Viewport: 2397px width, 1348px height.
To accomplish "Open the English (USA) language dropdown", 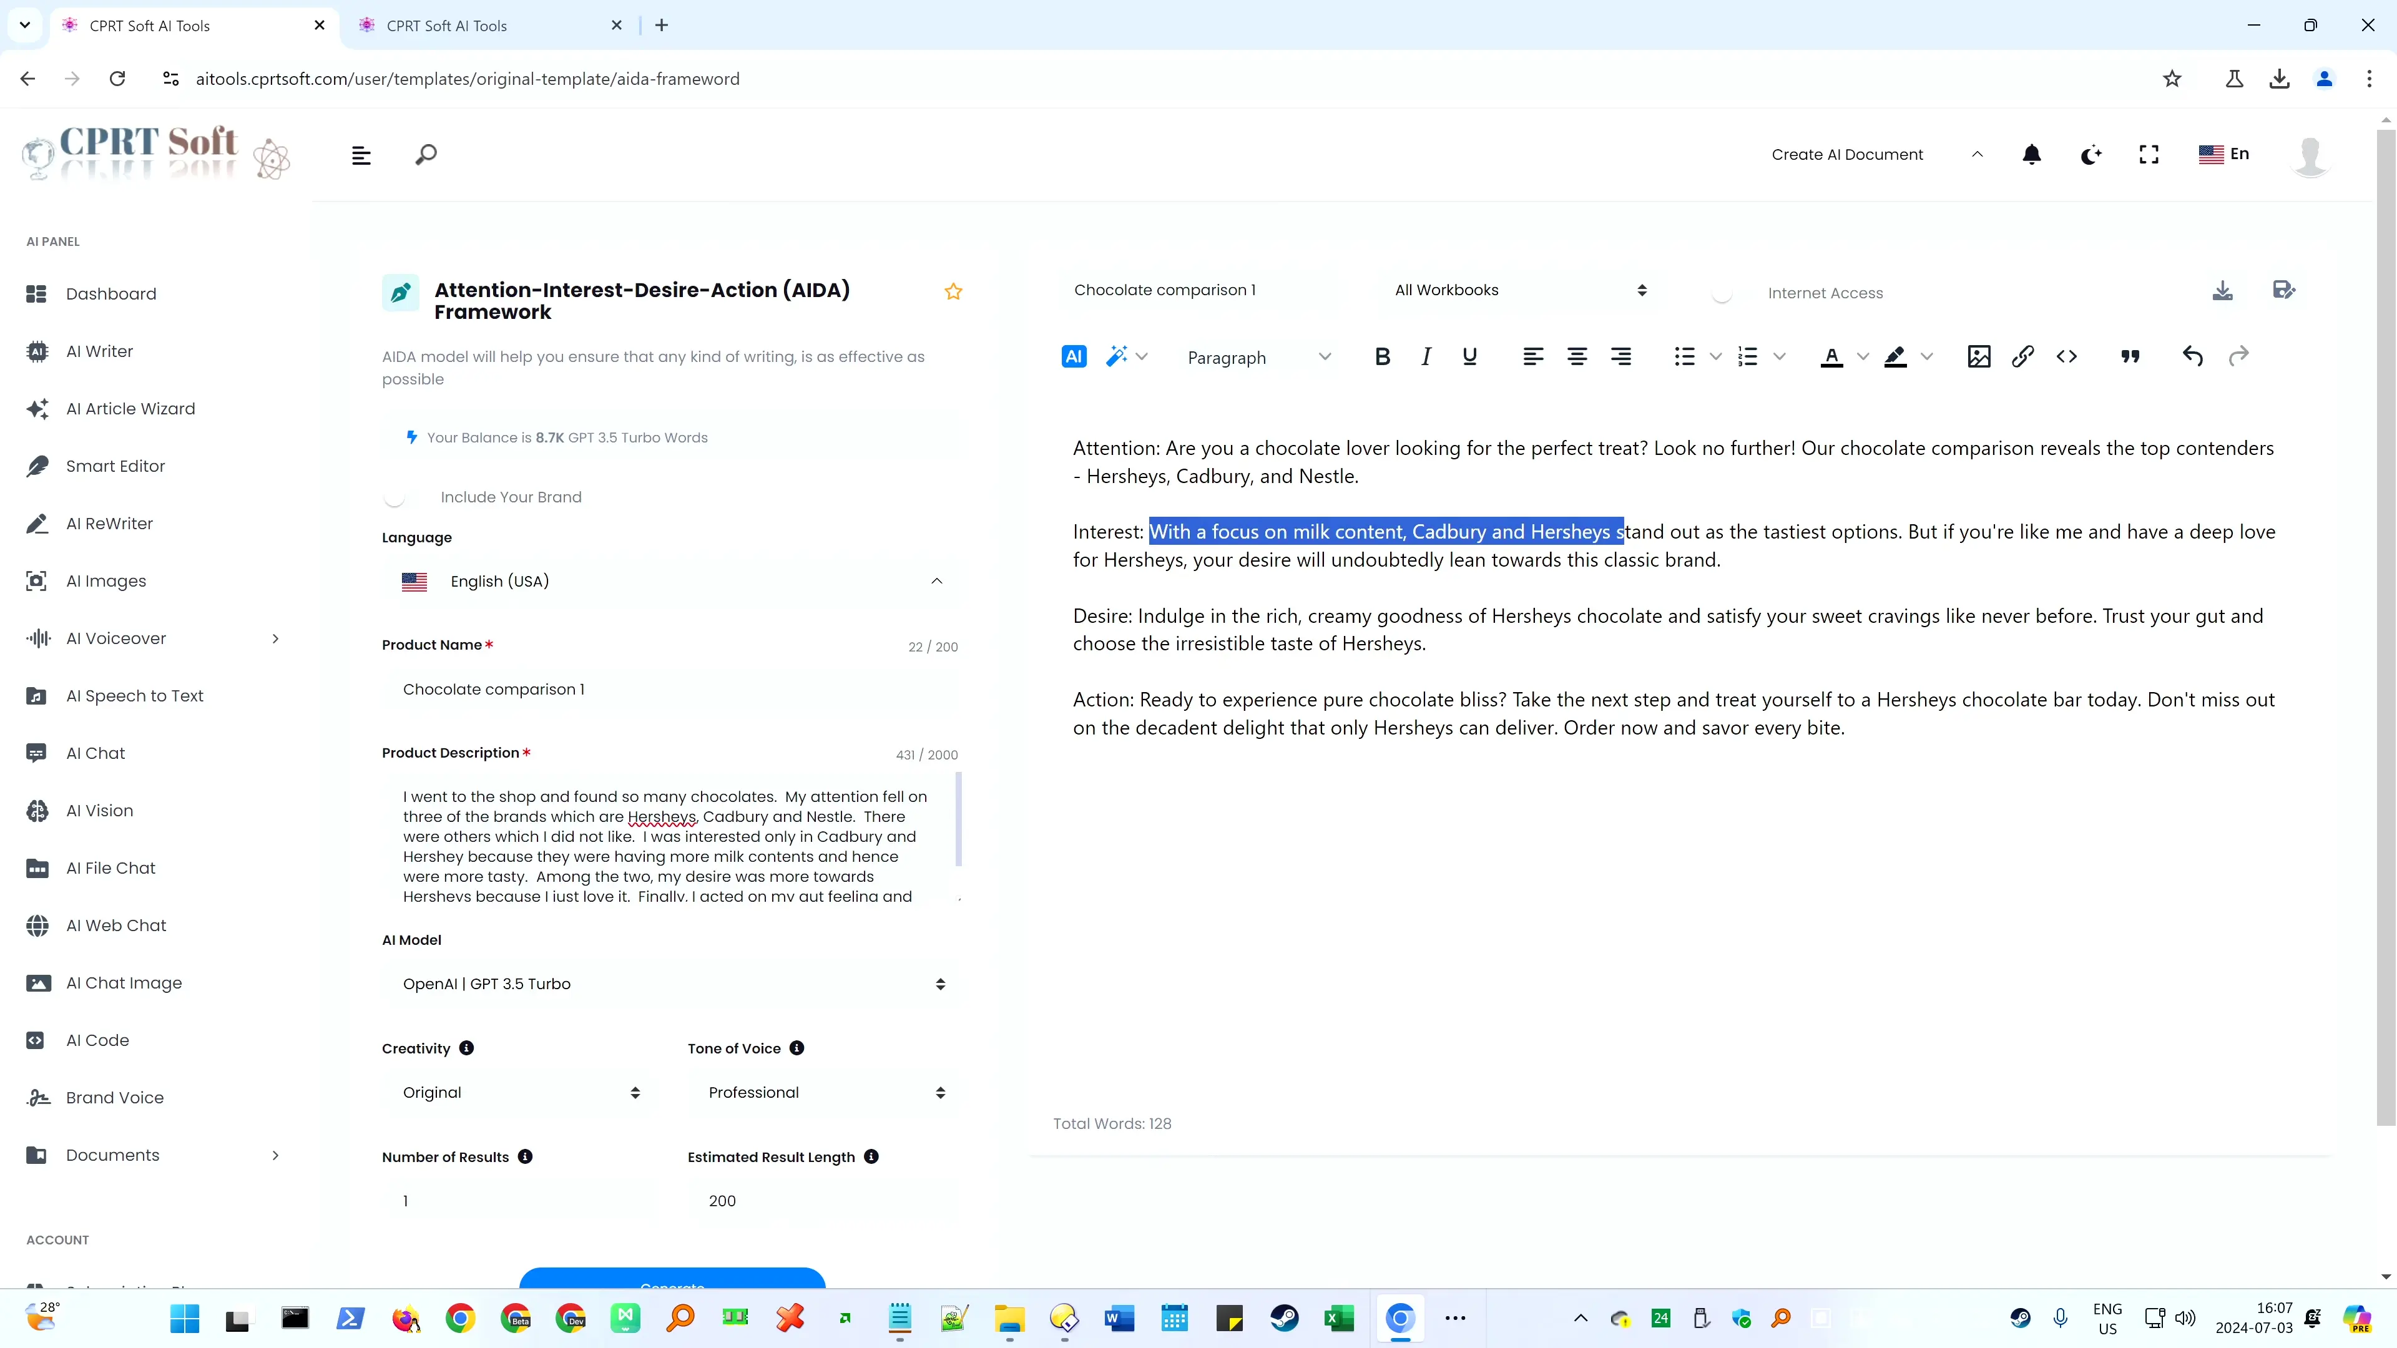I will click(671, 582).
